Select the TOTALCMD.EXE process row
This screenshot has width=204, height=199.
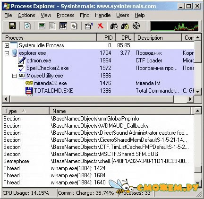click(98, 91)
